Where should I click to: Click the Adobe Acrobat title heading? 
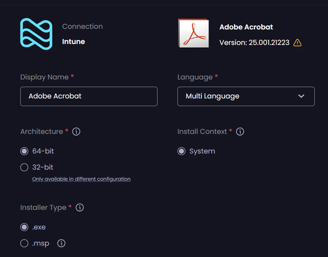[246, 27]
